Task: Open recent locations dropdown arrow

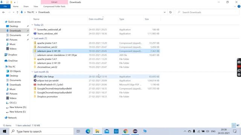Action: 14,12
